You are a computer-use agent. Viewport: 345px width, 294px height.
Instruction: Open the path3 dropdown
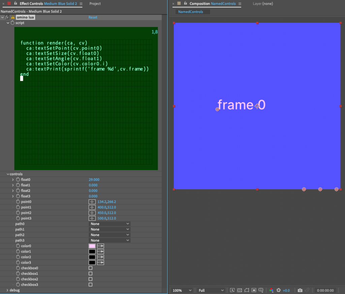109,240
